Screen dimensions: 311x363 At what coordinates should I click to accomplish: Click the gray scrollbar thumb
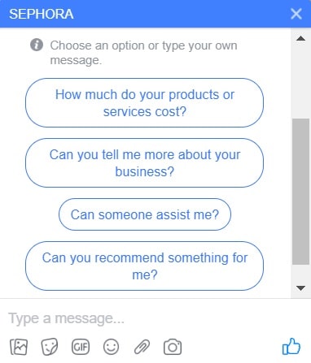tap(300, 192)
